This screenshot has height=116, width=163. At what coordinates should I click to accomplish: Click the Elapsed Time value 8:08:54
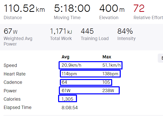(69, 107)
